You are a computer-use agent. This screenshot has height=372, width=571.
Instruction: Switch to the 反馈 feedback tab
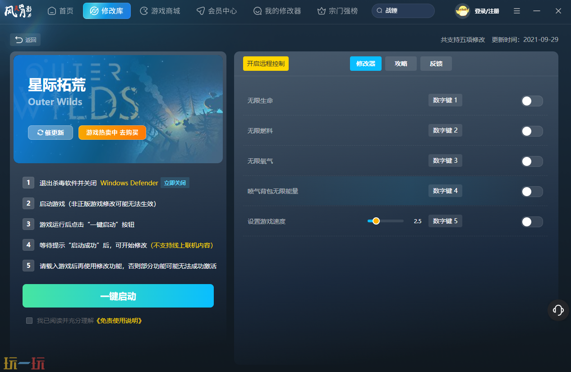pyautogui.click(x=436, y=64)
